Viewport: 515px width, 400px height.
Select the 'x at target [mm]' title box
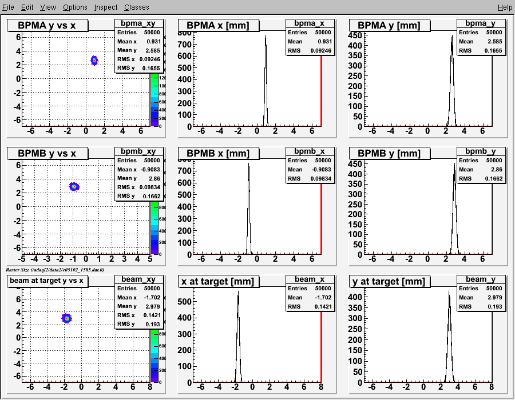pos(219,281)
